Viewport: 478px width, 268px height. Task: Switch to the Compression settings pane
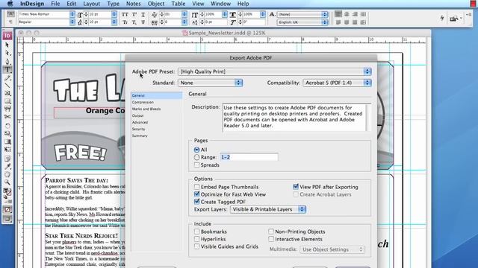143,103
